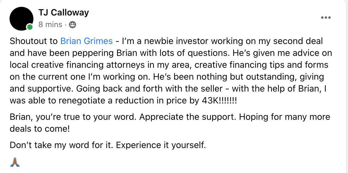Open the tagged Brian Grimes profile link
The image size is (348, 173).
(86, 41)
